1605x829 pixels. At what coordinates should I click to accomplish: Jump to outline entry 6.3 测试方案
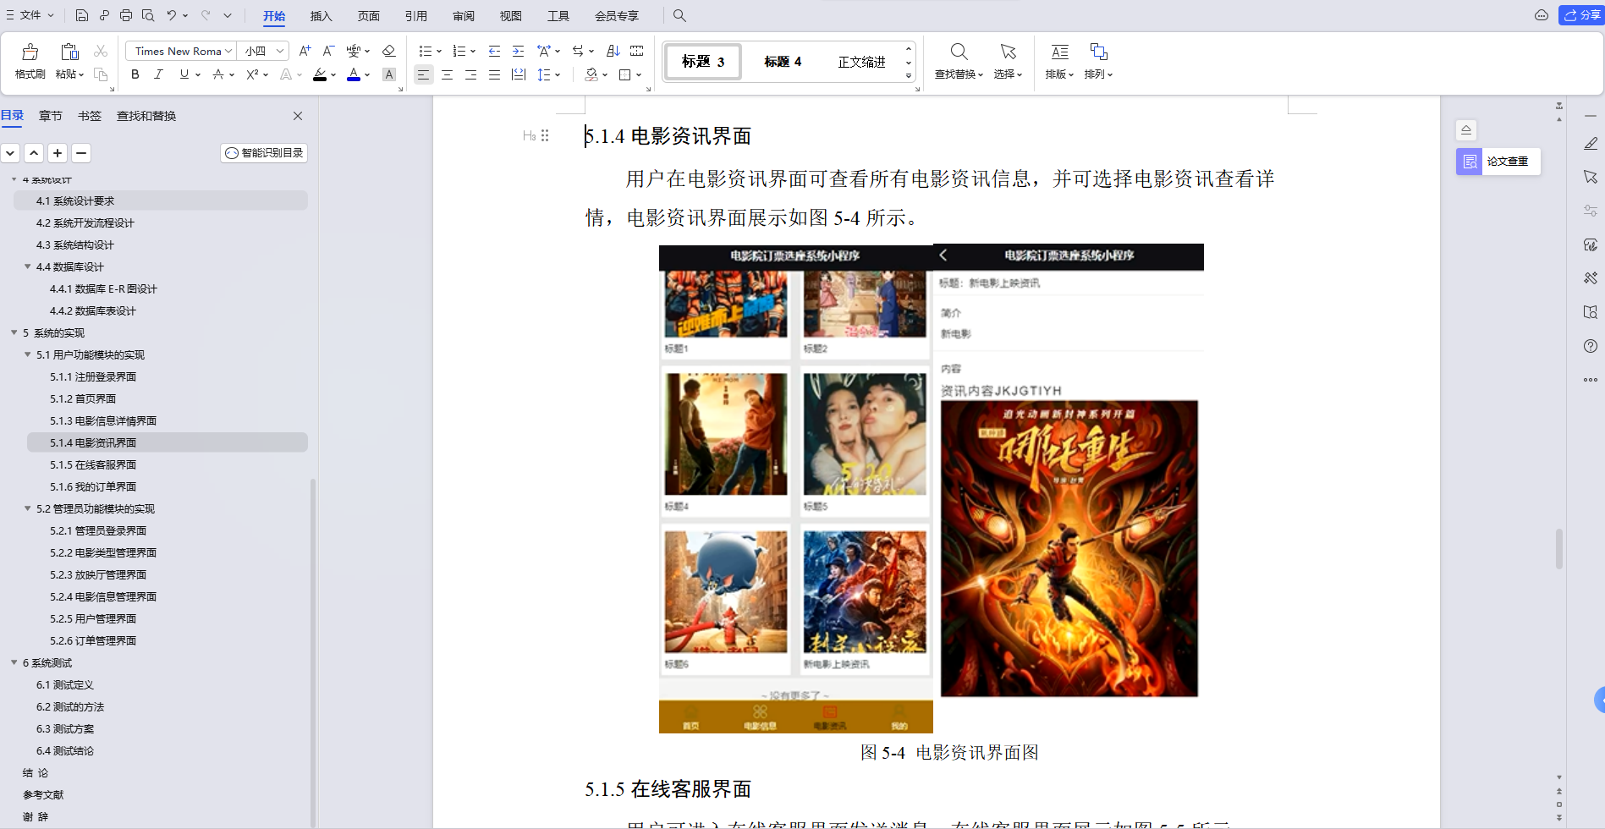(65, 728)
